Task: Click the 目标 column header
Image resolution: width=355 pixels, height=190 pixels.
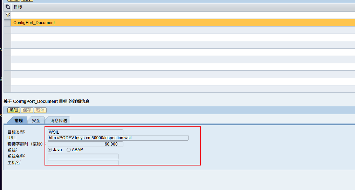Action: [x=18, y=7]
